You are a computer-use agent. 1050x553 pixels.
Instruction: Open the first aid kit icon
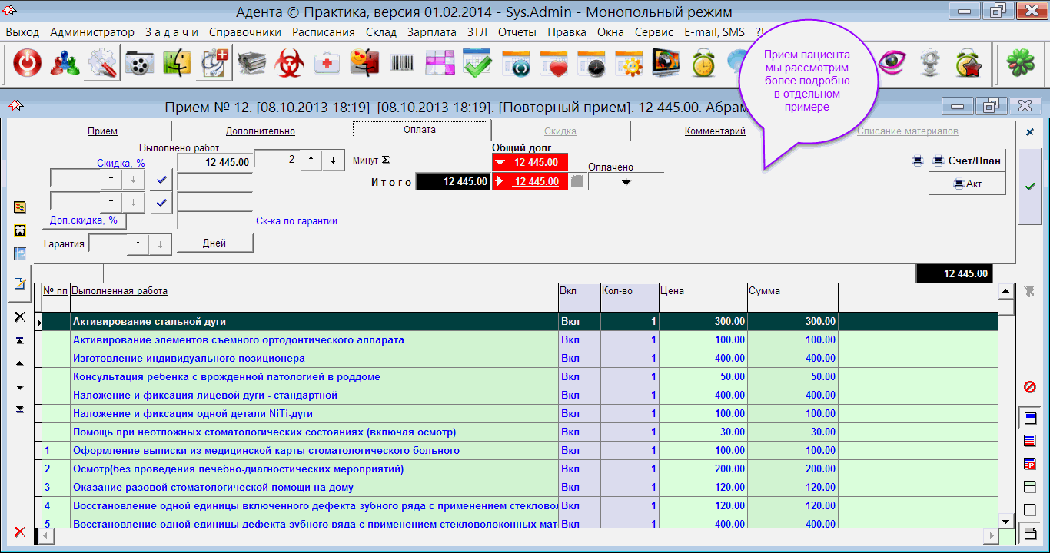click(x=327, y=65)
